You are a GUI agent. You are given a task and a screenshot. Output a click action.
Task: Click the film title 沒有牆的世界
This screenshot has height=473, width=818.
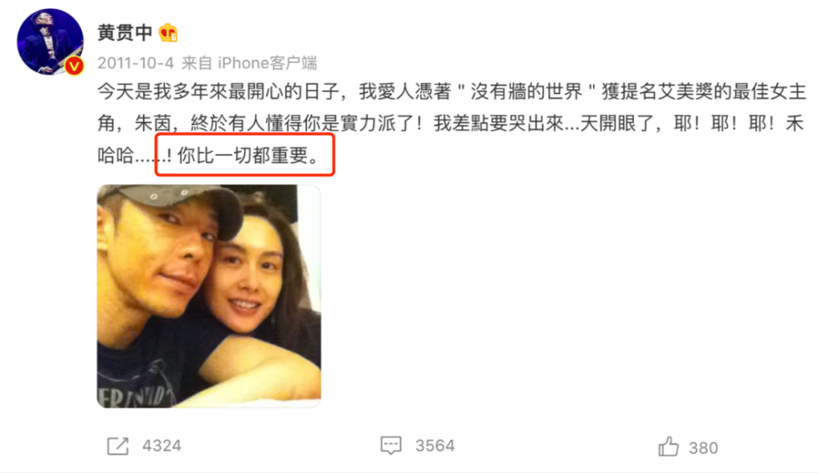526,91
